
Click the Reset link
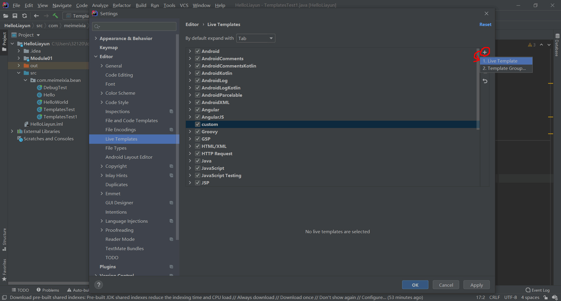tap(485, 25)
